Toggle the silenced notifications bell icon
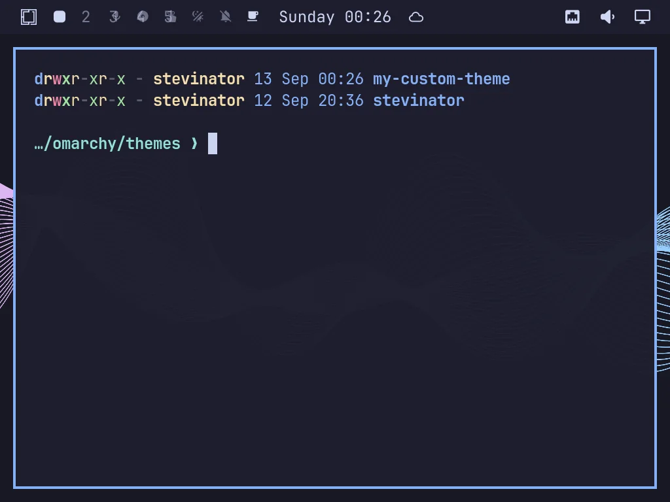 (226, 17)
